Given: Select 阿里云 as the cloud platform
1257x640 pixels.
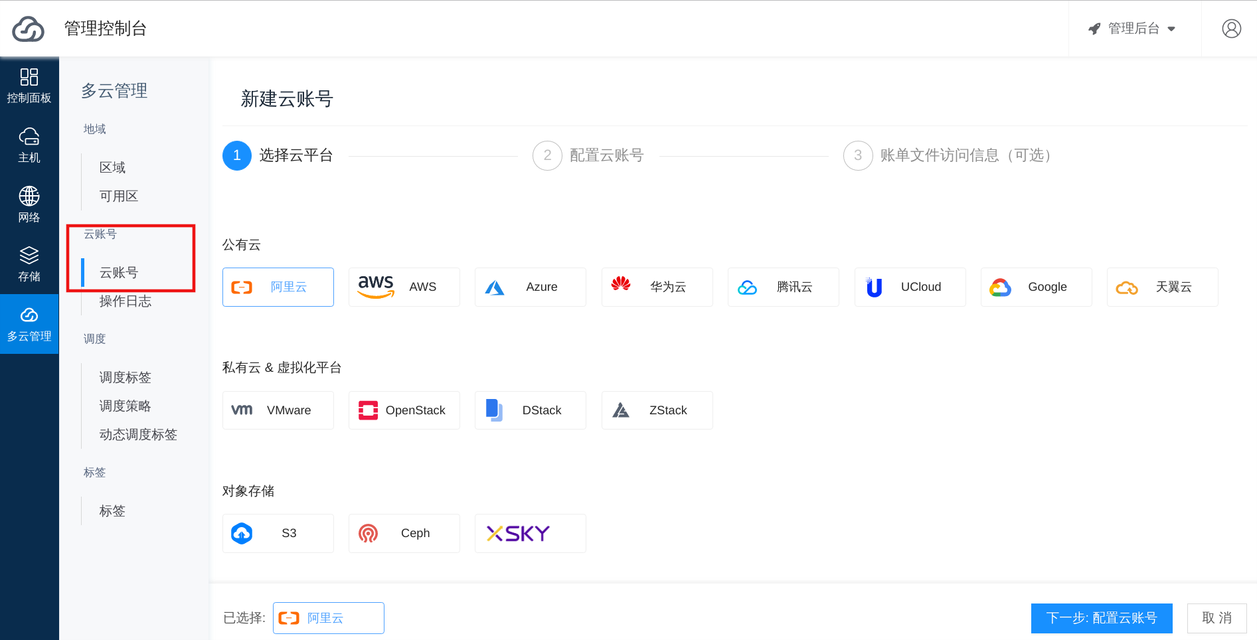Looking at the screenshot, I should [x=278, y=287].
